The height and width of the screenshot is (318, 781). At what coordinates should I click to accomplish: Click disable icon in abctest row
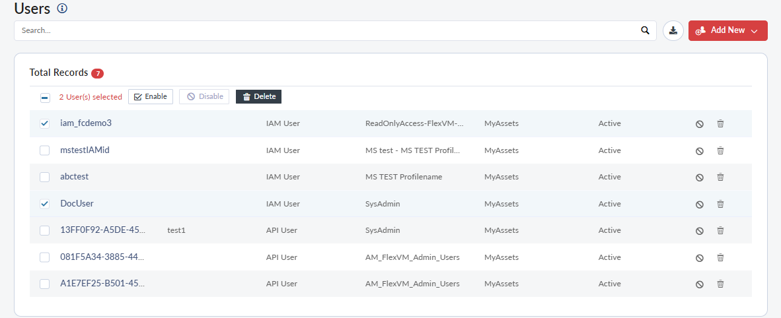(699, 177)
